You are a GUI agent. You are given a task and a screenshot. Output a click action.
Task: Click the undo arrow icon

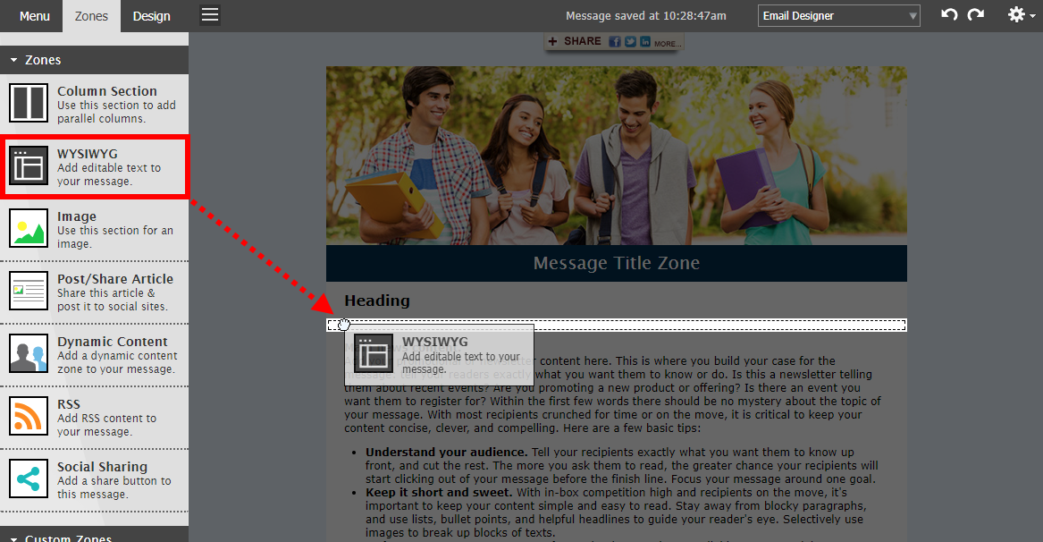[x=950, y=14]
